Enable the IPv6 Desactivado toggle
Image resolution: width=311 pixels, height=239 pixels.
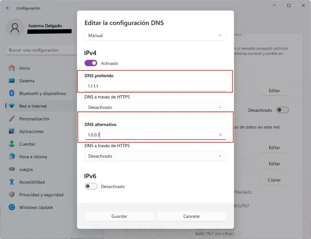tap(91, 186)
